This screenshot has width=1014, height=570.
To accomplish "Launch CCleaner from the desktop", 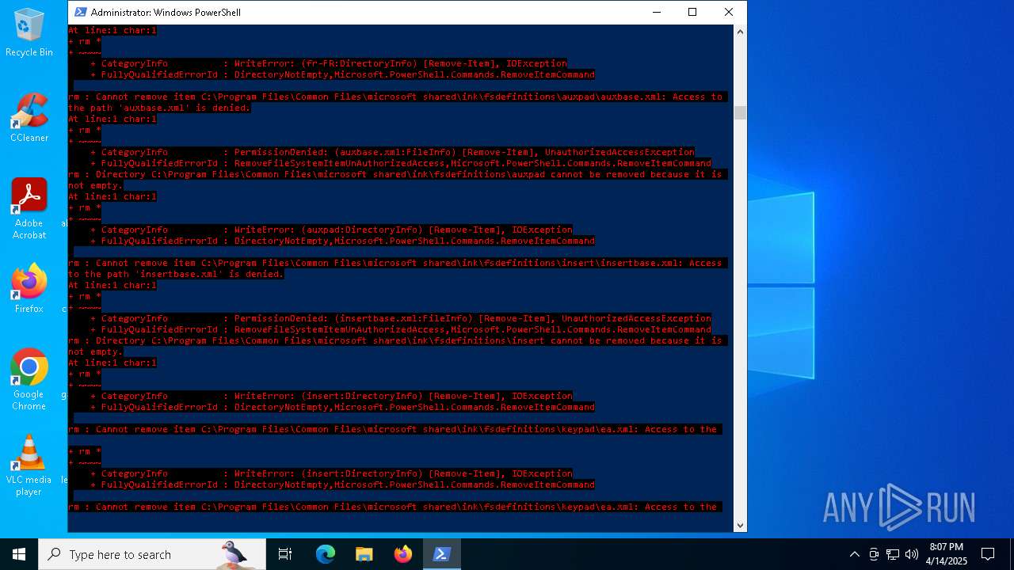I will (x=29, y=118).
